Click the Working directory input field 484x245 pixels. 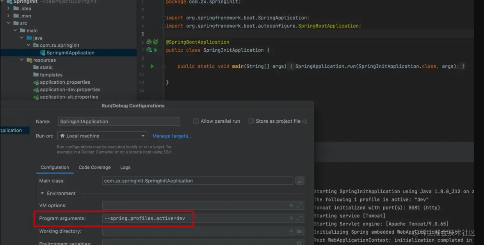pos(203,231)
